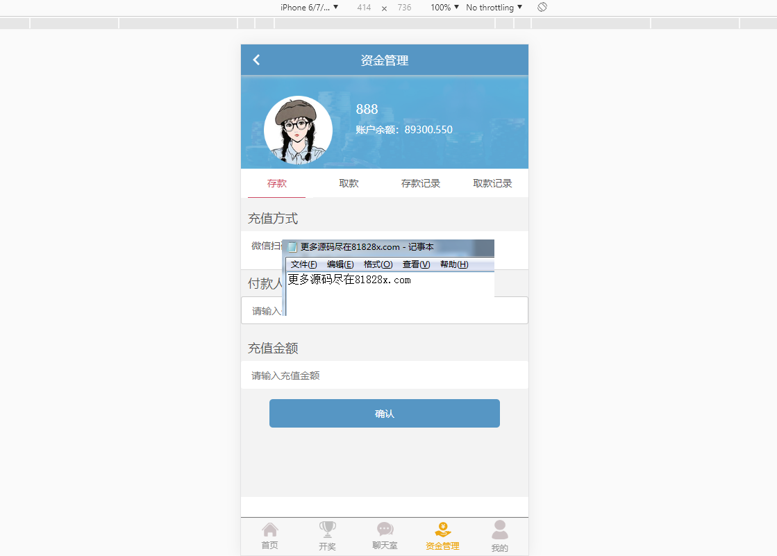Select the 存款 tab
Image resolution: width=777 pixels, height=556 pixels.
[277, 183]
